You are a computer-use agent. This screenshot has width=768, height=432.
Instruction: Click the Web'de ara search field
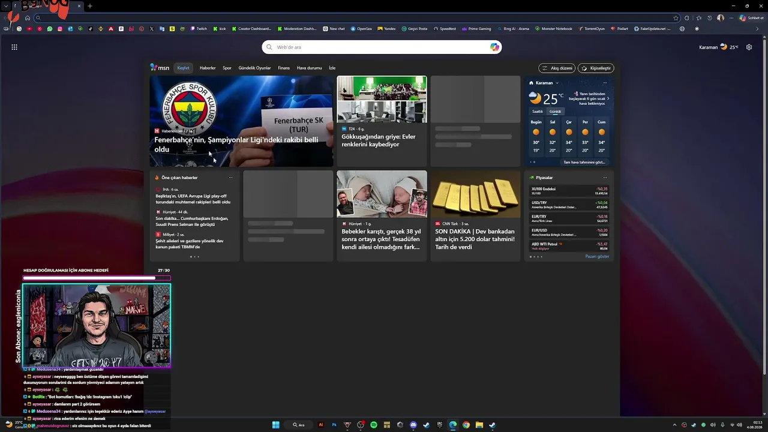click(x=382, y=47)
